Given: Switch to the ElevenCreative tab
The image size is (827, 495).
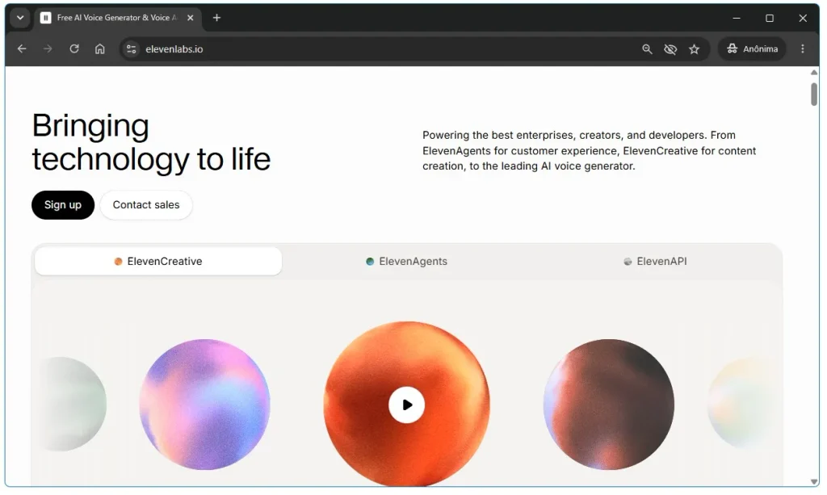Looking at the screenshot, I should [158, 262].
